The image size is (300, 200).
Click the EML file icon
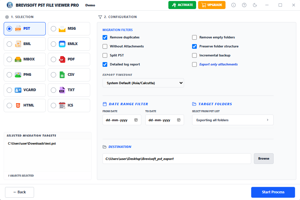pyautogui.click(x=18, y=44)
